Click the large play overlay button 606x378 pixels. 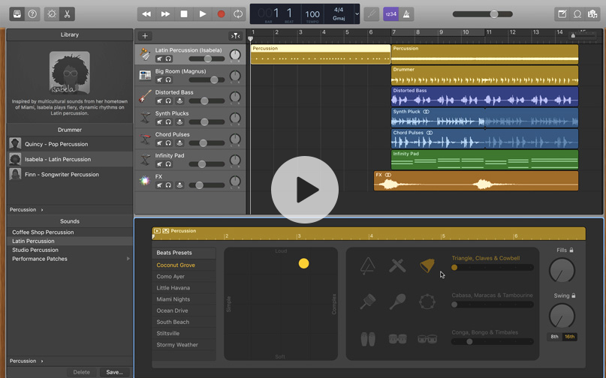tap(305, 190)
